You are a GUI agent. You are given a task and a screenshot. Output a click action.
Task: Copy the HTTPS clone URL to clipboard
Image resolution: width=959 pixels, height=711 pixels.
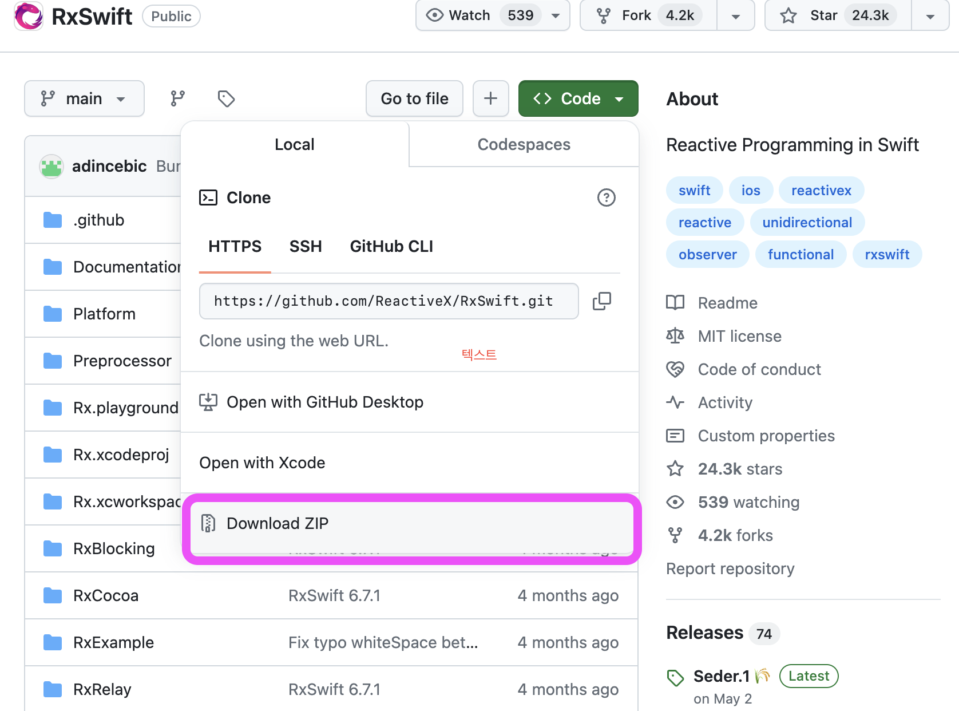click(602, 301)
